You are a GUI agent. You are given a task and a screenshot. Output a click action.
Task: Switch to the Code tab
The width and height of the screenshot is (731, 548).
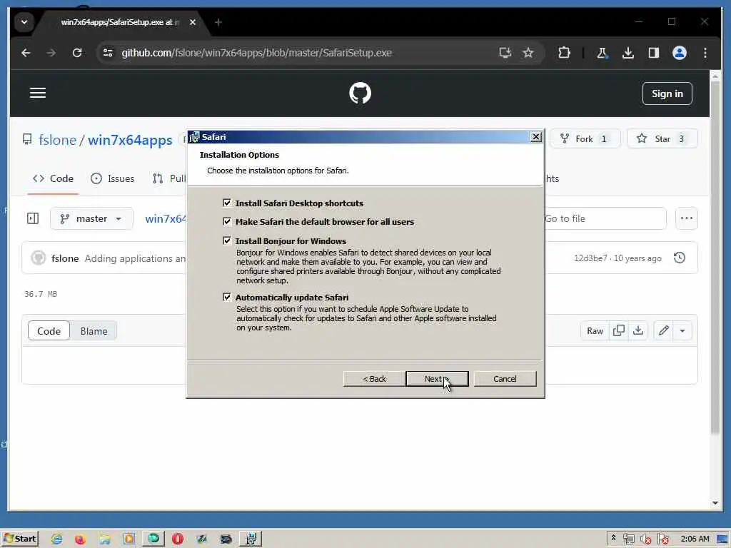(53, 178)
